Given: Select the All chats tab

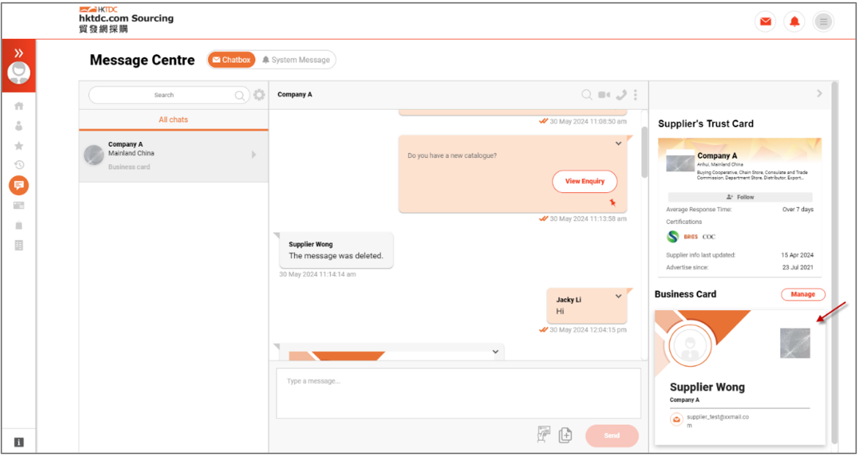Looking at the screenshot, I should [173, 119].
